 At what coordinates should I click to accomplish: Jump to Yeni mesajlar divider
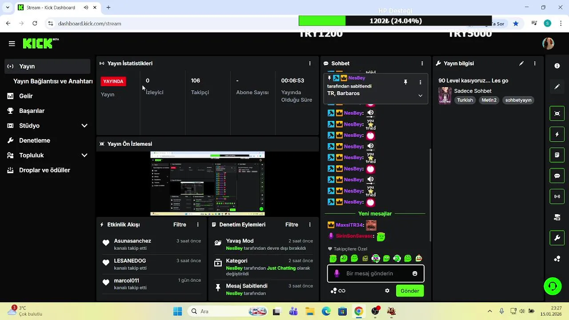[x=375, y=214]
